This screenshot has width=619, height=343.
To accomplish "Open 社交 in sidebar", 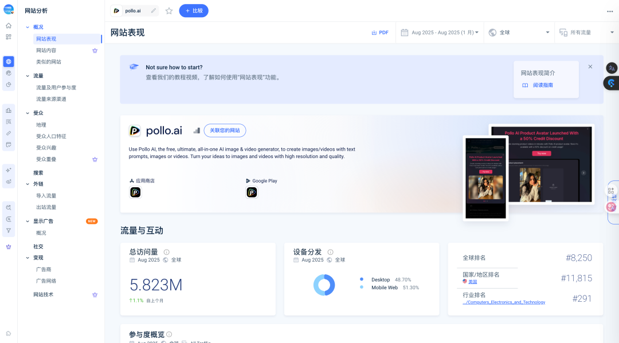I will [38, 246].
